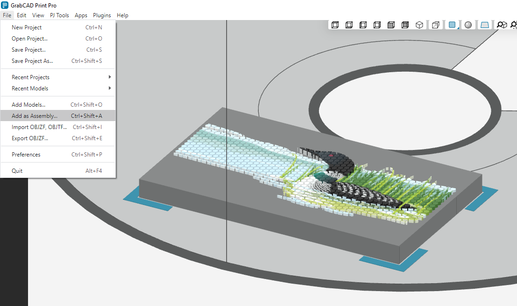Select Save Project As menu entry
The width and height of the screenshot is (517, 306).
coord(32,61)
